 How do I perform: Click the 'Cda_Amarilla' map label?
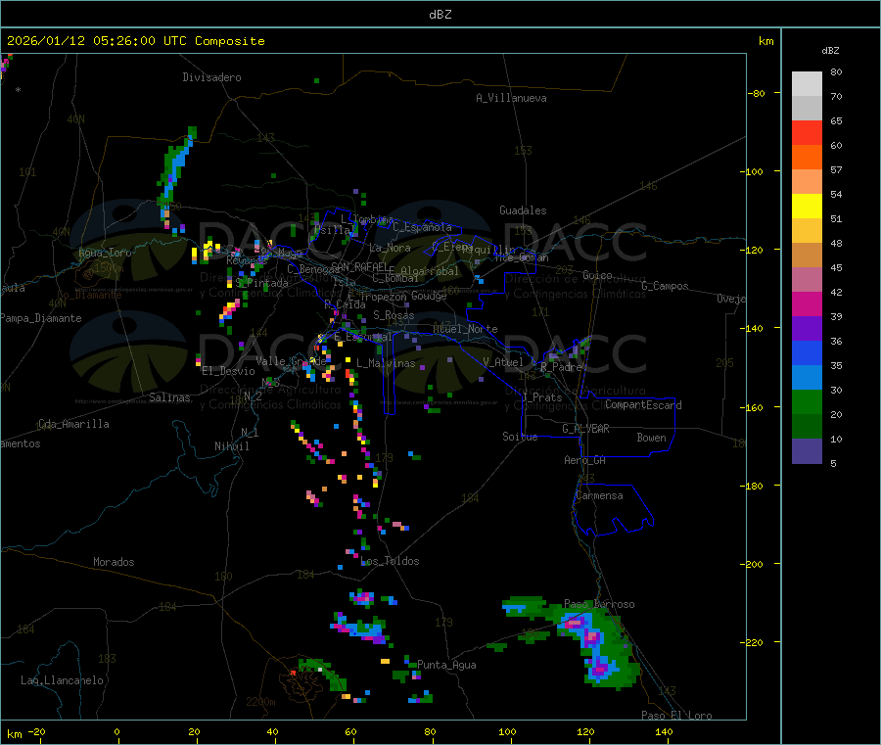pos(73,424)
